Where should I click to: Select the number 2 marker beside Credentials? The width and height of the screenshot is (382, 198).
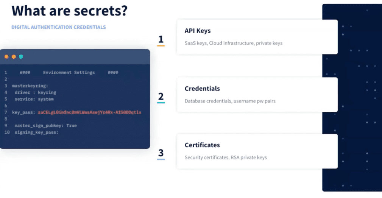pos(161,97)
